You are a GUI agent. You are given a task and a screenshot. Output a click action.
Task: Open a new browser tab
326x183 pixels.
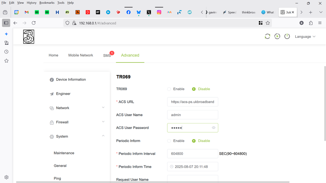[310, 12]
